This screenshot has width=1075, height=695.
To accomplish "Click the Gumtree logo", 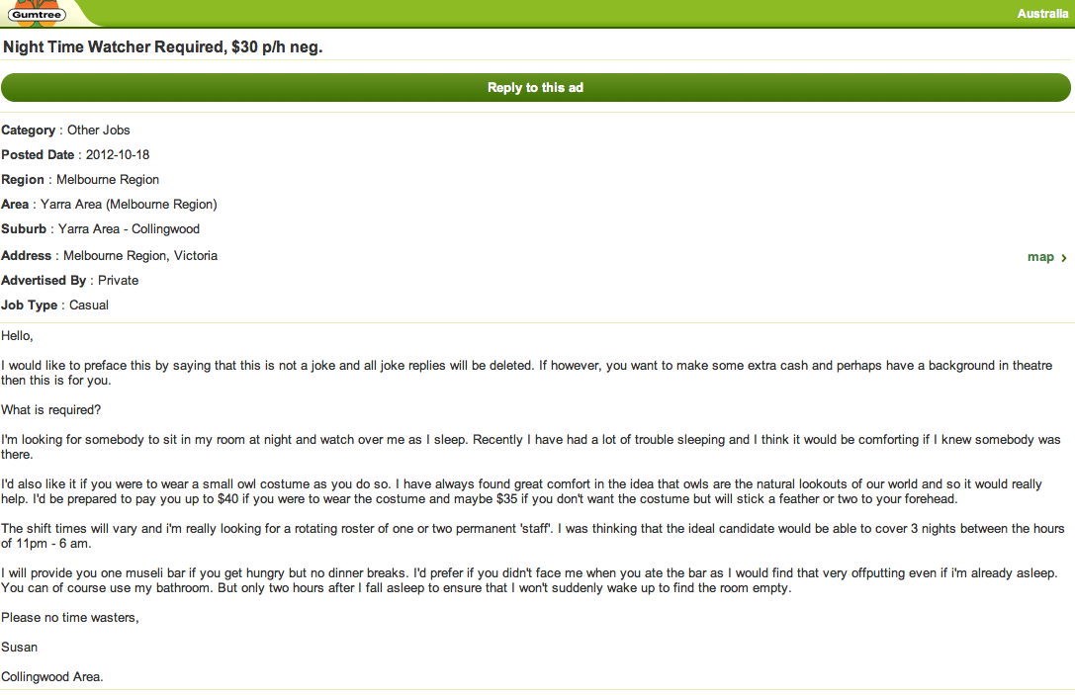I will click(36, 13).
